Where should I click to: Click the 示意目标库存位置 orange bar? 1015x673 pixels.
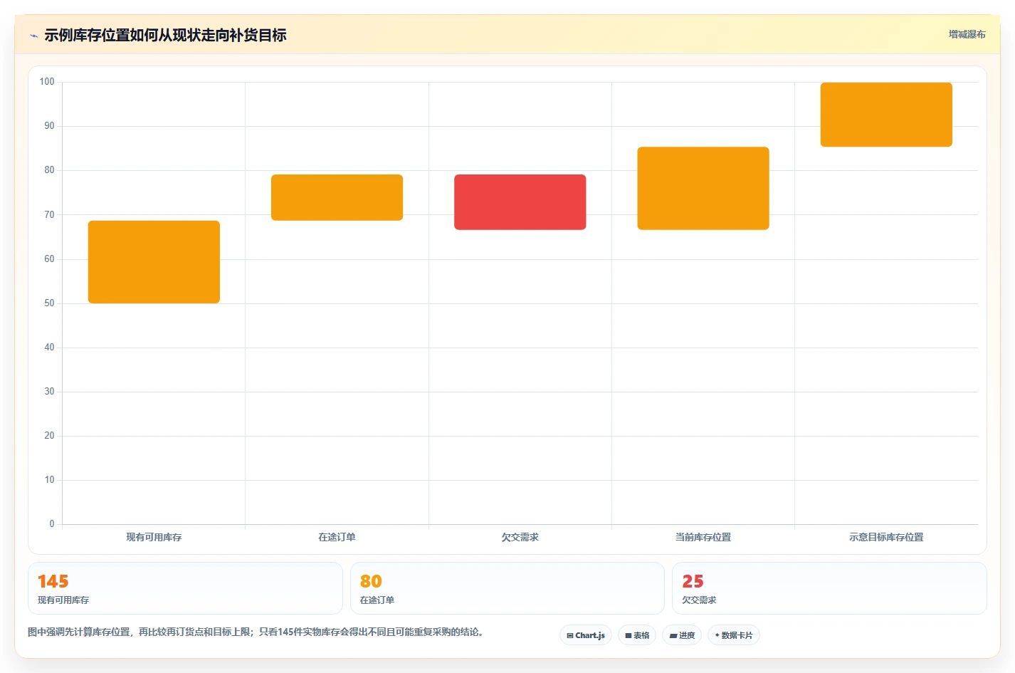(886, 115)
